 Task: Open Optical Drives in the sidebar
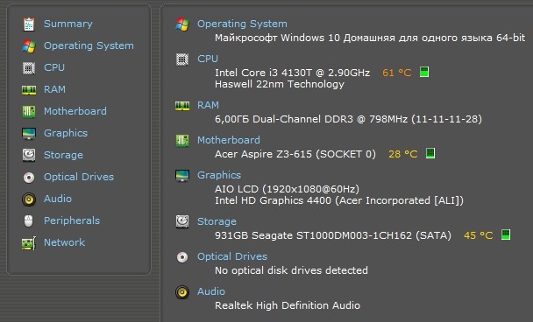tap(79, 177)
